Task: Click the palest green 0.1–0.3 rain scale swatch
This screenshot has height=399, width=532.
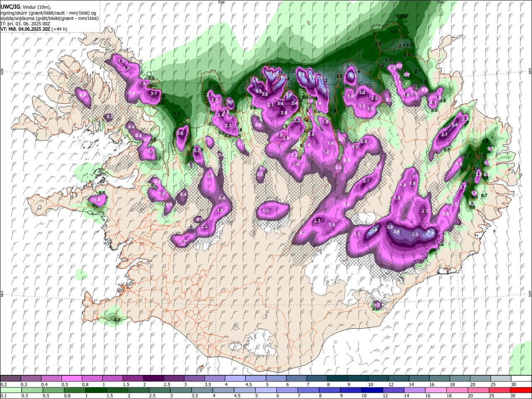Action: [10, 390]
